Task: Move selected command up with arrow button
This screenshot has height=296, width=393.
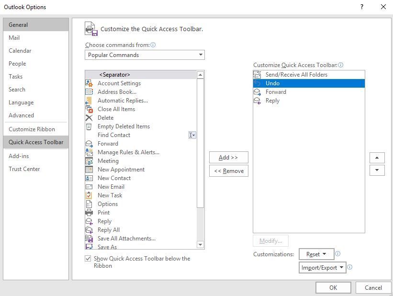Action: point(377,158)
